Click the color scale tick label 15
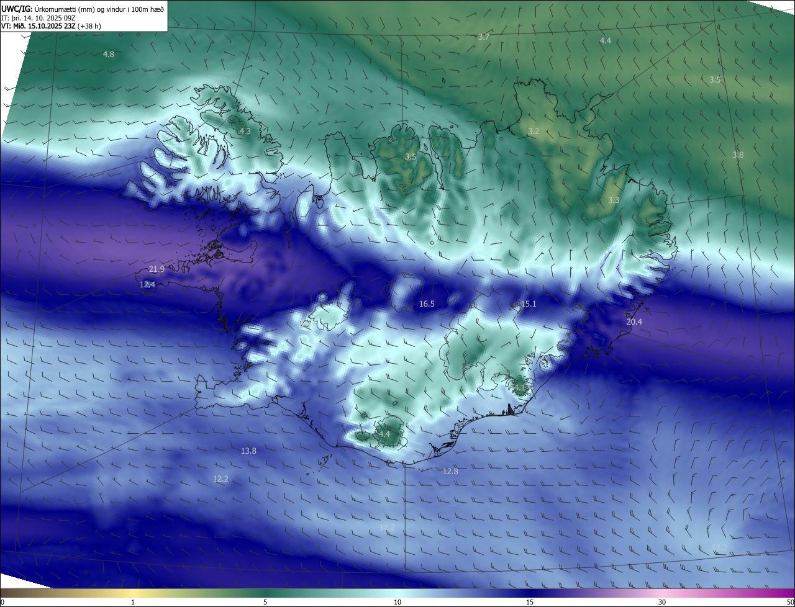Viewport: 795px width, 607px height. click(x=530, y=602)
